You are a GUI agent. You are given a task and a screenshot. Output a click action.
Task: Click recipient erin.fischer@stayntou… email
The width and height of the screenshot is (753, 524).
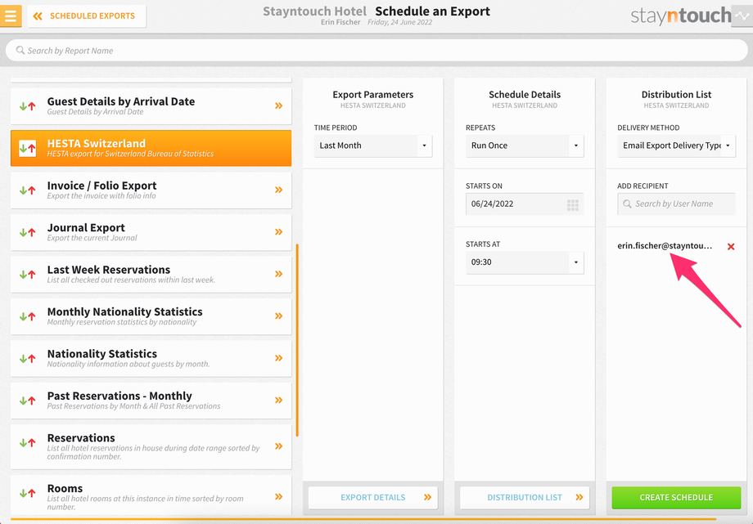665,246
